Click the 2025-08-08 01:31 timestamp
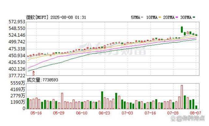Viewport: 209px width, 126px height. (x=68, y=17)
